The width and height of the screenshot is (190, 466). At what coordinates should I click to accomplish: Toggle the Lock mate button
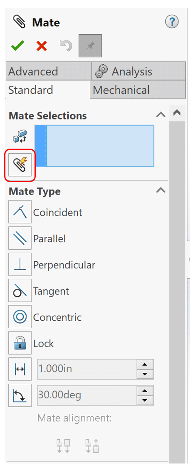tap(20, 343)
